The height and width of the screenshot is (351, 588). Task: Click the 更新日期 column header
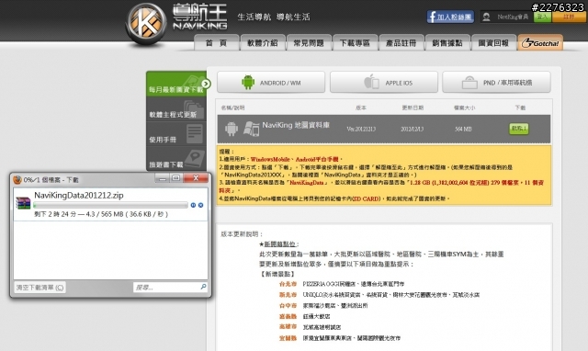click(x=413, y=108)
